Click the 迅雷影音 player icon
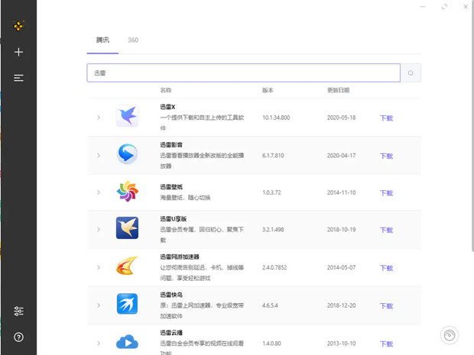This screenshot has height=355, width=474. coord(127,154)
